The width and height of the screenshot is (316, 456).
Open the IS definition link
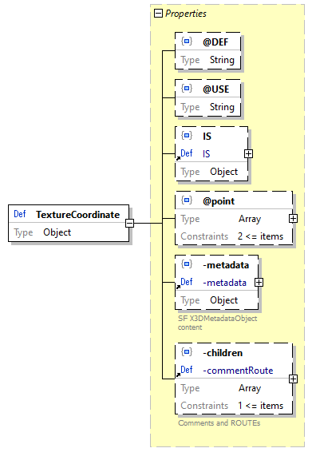click(x=207, y=153)
